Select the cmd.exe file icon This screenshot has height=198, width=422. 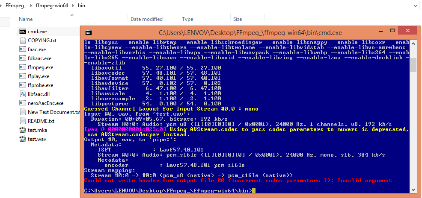point(23,32)
